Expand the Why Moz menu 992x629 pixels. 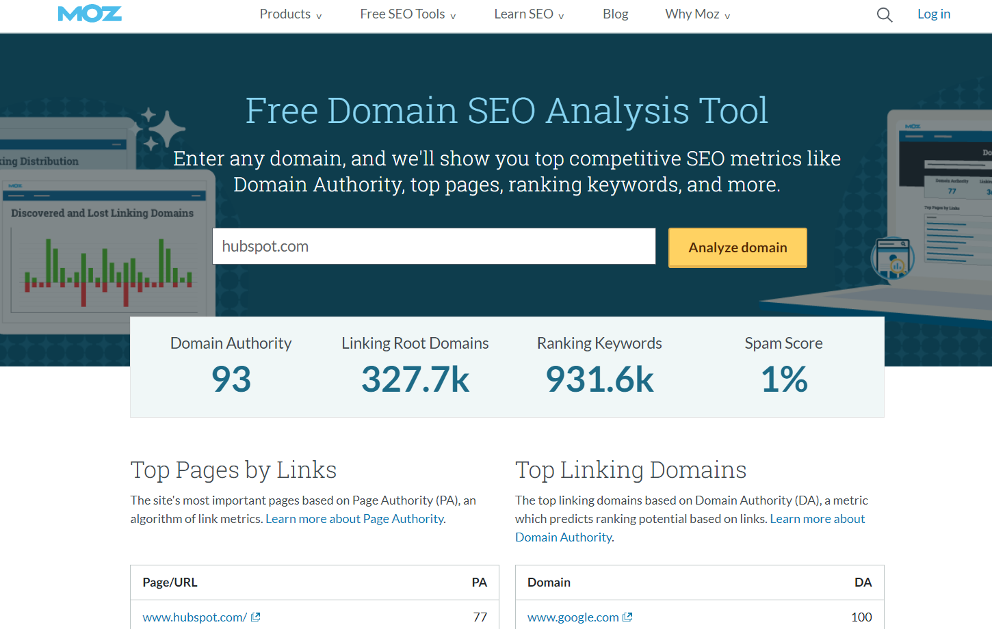(x=697, y=14)
